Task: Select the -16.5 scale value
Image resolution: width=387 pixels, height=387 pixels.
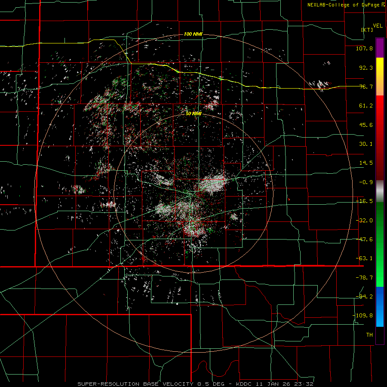Action: [x=364, y=201]
